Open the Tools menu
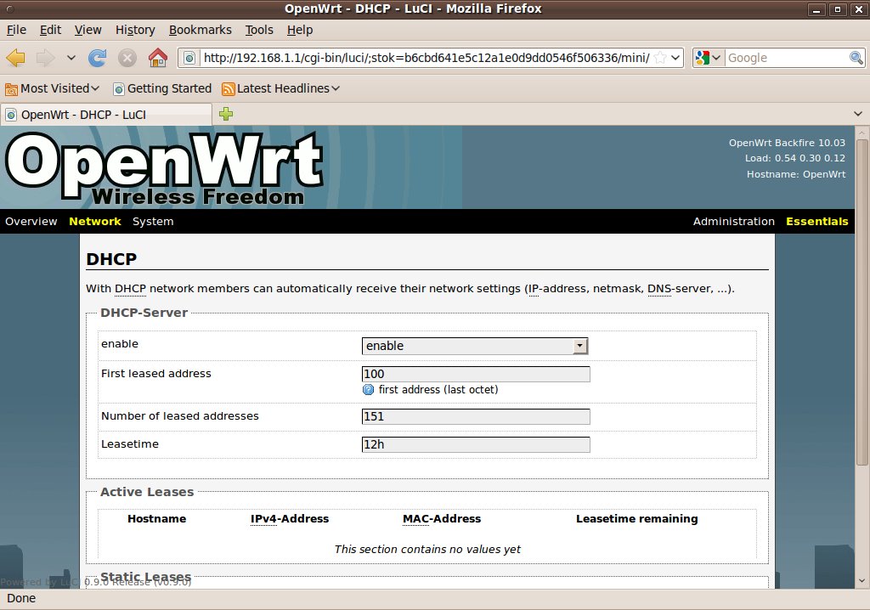Viewport: 870px width, 610px height. [259, 30]
